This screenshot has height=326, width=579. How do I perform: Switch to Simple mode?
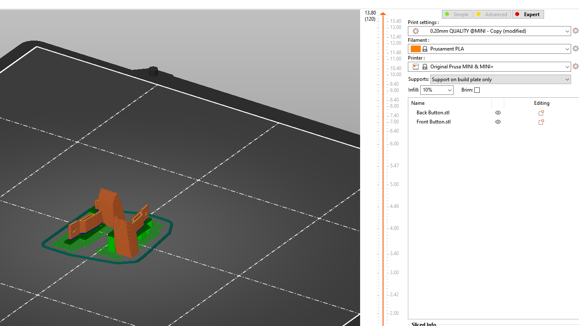coord(457,14)
